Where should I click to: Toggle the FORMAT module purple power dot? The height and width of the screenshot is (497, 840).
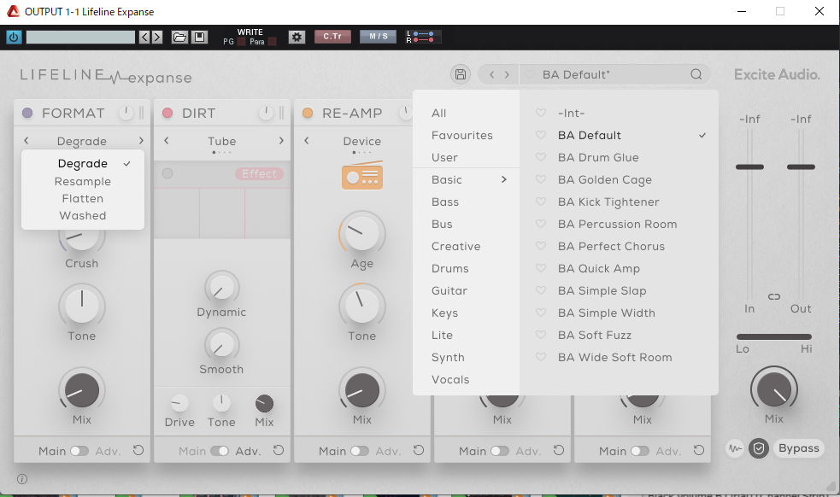coord(27,113)
